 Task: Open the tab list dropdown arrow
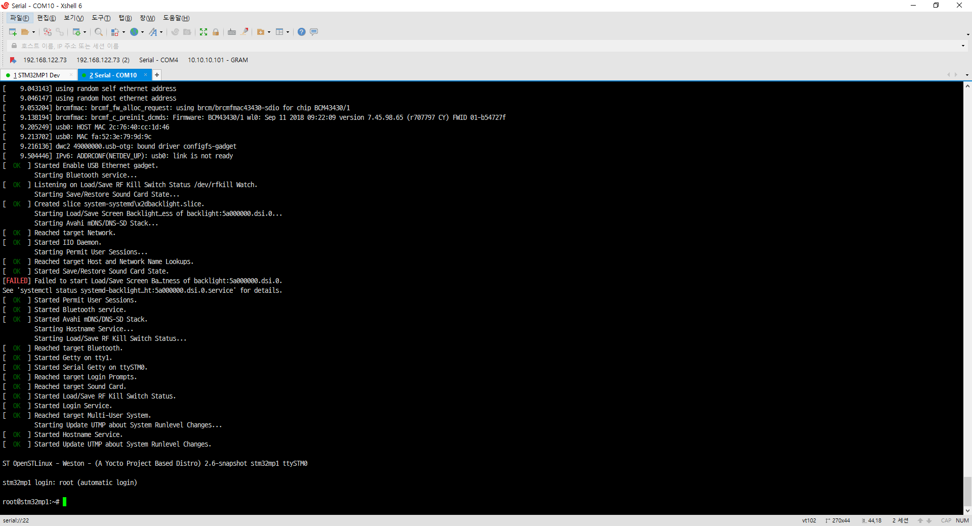pyautogui.click(x=967, y=75)
